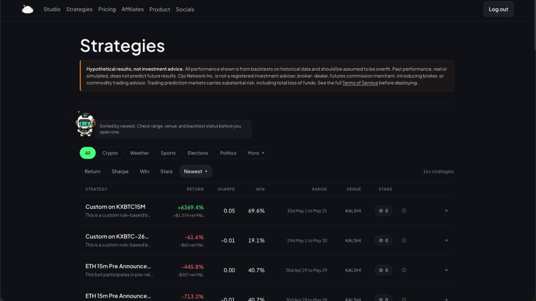The image size is (536, 301).
Task: Star the ETH 15m Pre Announce -445.8% strategy
Action: click(384, 270)
